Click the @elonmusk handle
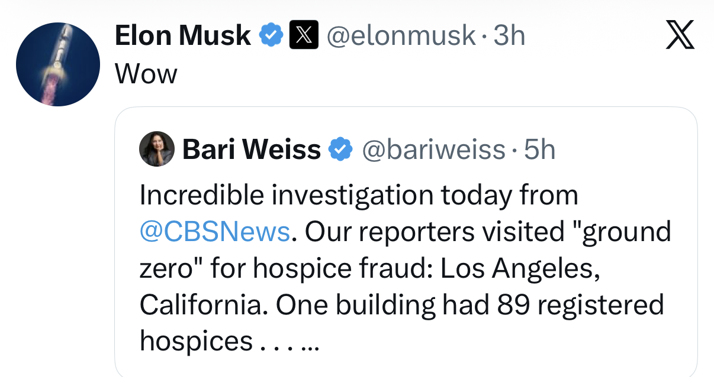Screen dimensions: 714x377 tap(401, 36)
